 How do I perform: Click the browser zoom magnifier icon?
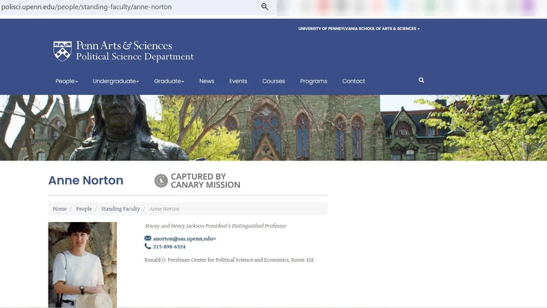(265, 7)
